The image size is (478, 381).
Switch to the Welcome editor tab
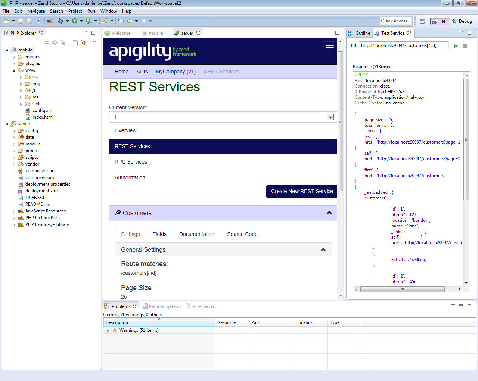(x=118, y=33)
